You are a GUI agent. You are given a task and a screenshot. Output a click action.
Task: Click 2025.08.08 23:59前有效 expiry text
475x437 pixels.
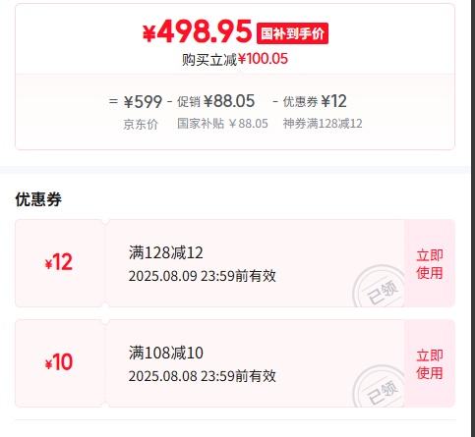point(203,376)
